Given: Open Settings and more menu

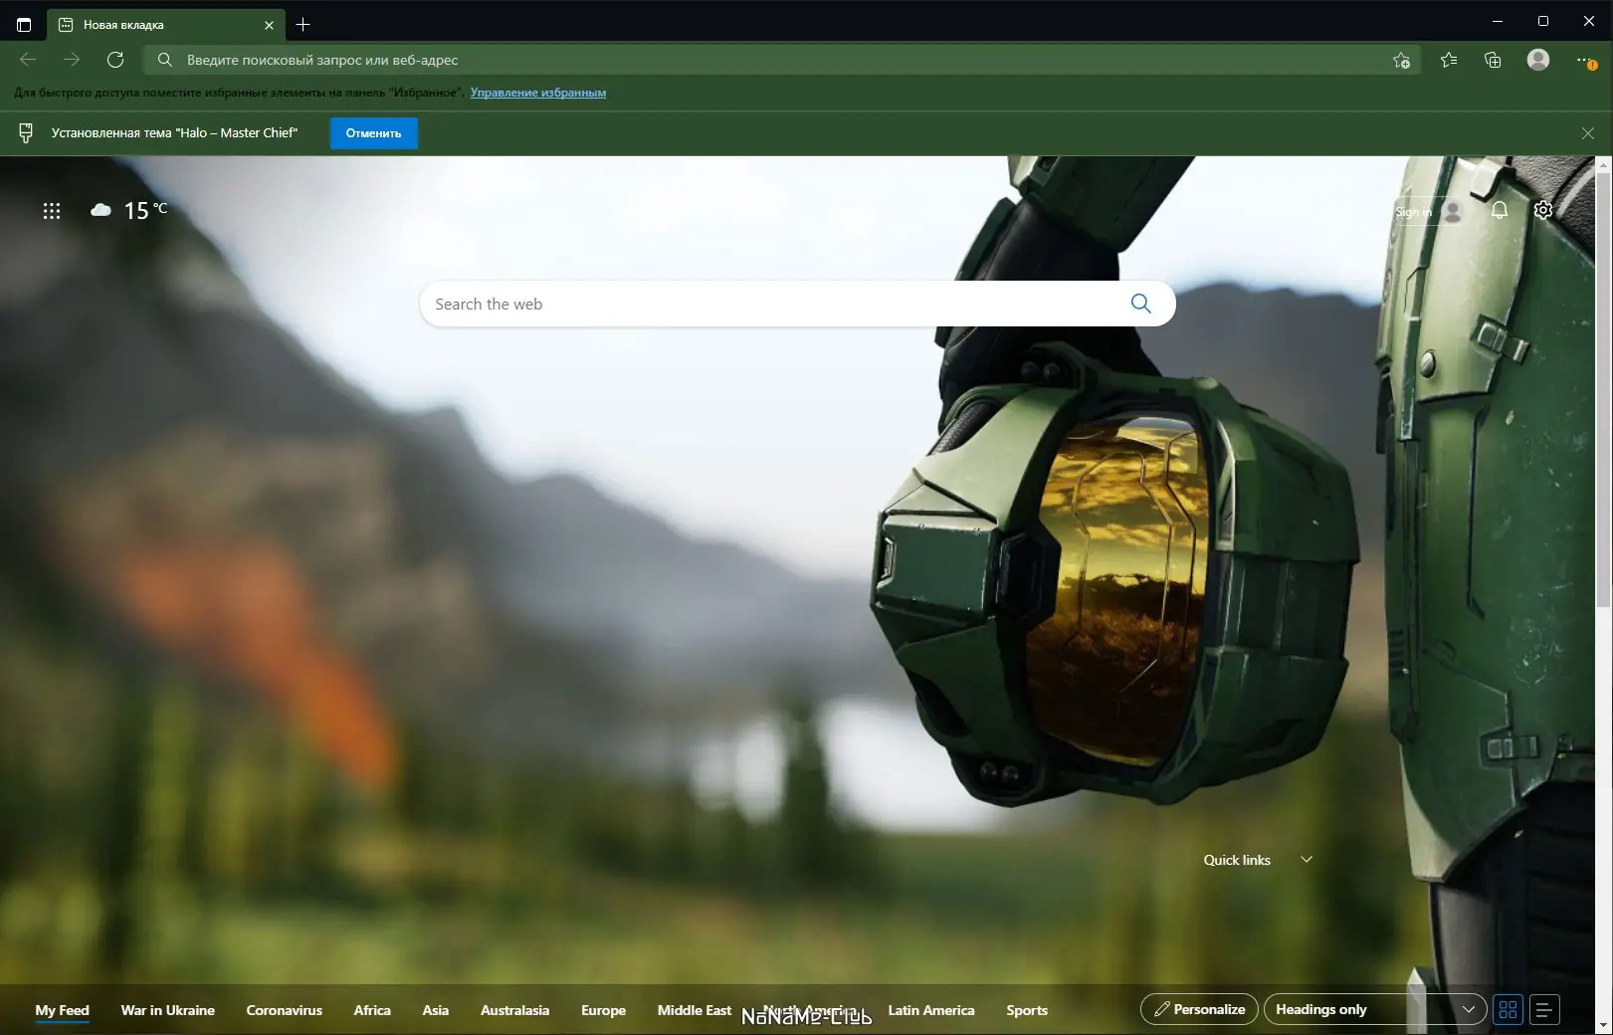Looking at the screenshot, I should point(1586,61).
